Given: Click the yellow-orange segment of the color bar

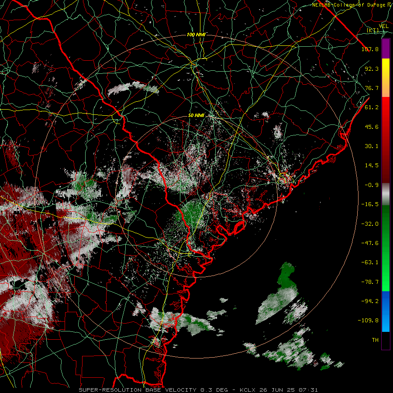Looking at the screenshot, I should point(386,78).
